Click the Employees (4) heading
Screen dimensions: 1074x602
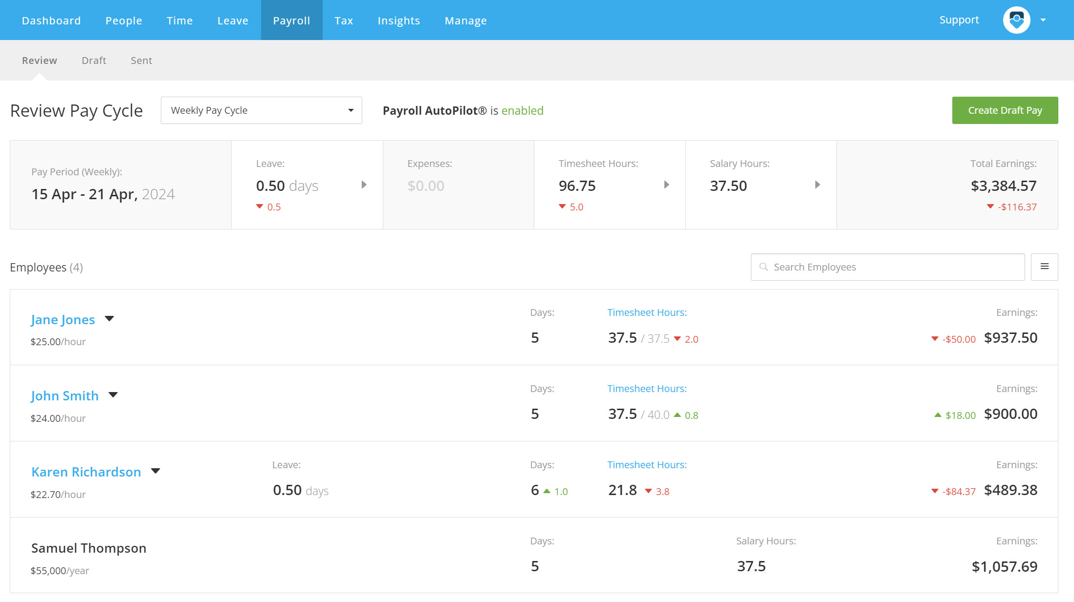click(x=46, y=268)
